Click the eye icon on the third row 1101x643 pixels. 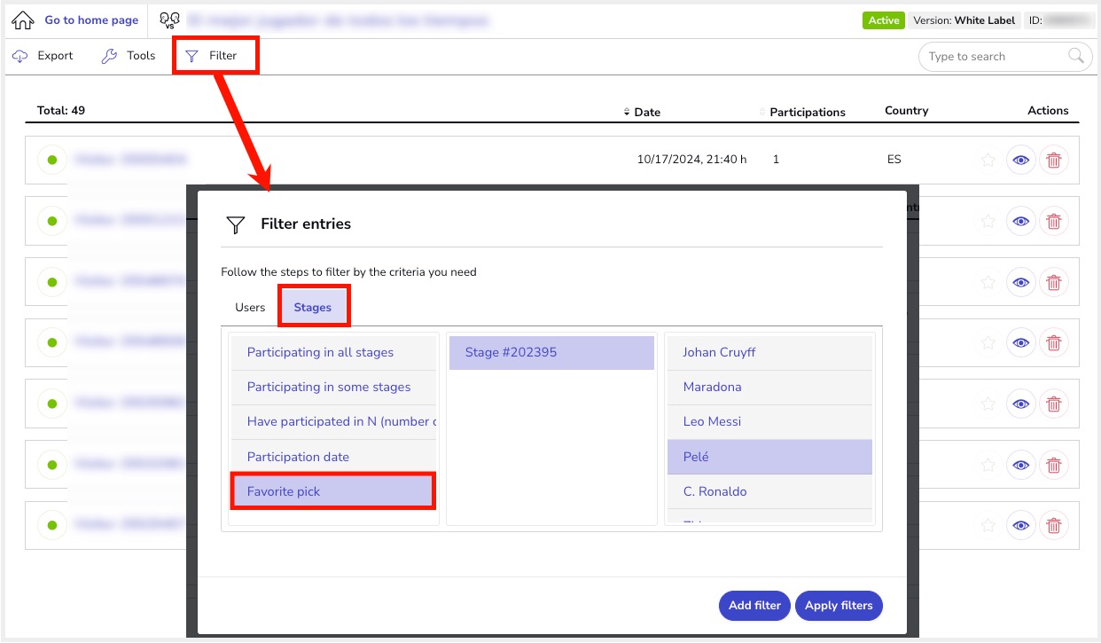click(x=1021, y=282)
